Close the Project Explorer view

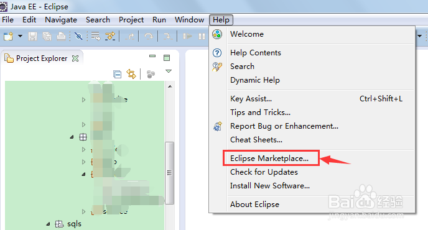pos(75,58)
